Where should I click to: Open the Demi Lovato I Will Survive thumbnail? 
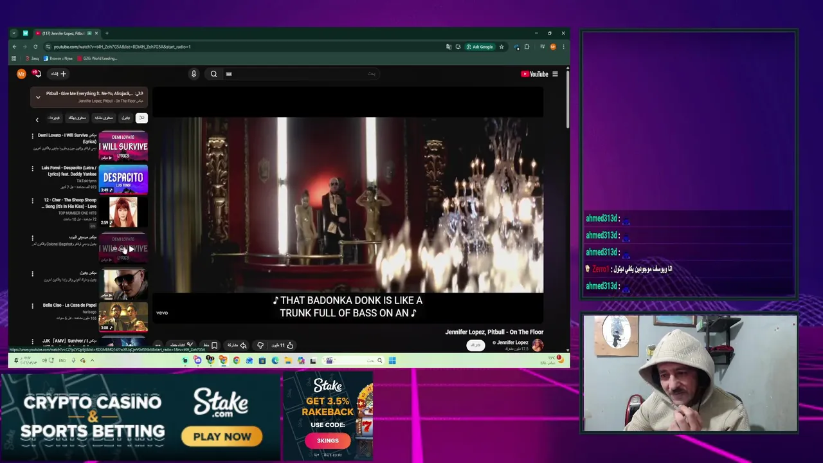point(123,147)
